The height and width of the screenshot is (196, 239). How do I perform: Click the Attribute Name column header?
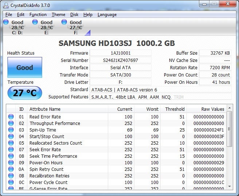(67, 109)
